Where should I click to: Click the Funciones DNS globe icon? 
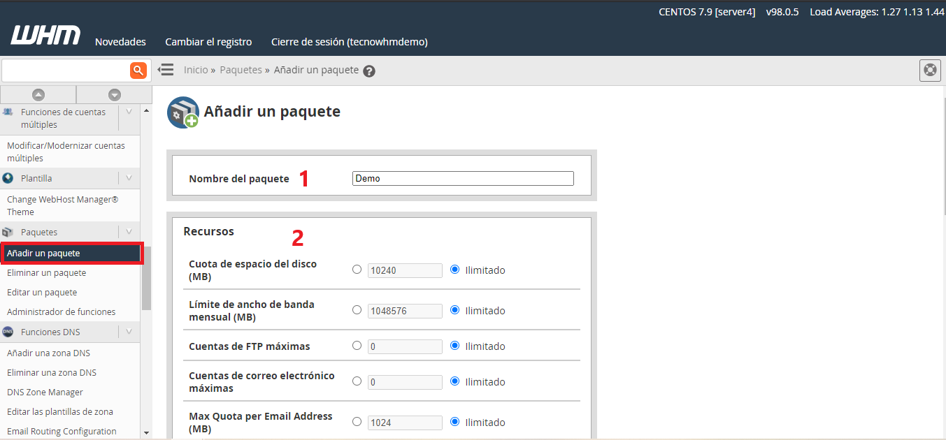[8, 332]
